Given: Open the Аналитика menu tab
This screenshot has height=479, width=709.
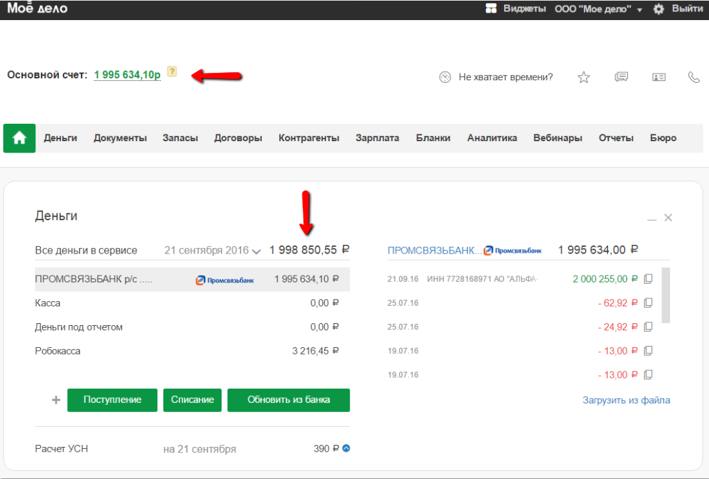Looking at the screenshot, I should pyautogui.click(x=492, y=138).
